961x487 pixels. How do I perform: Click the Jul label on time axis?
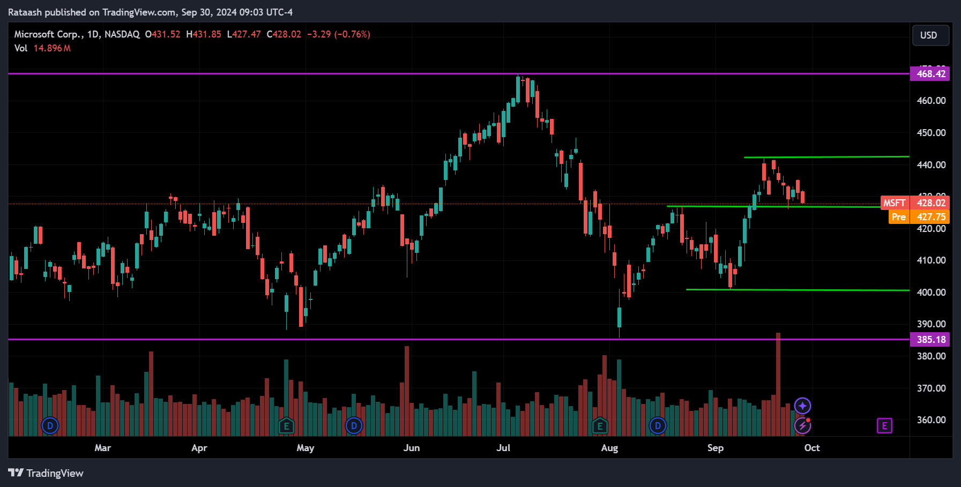tap(503, 448)
